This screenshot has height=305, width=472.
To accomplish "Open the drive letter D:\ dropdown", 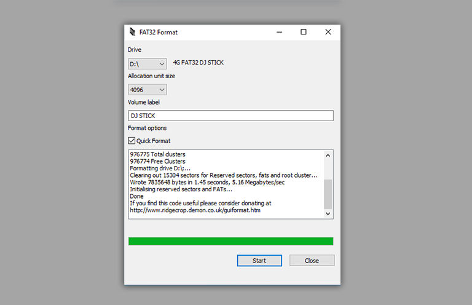I will coord(147,64).
